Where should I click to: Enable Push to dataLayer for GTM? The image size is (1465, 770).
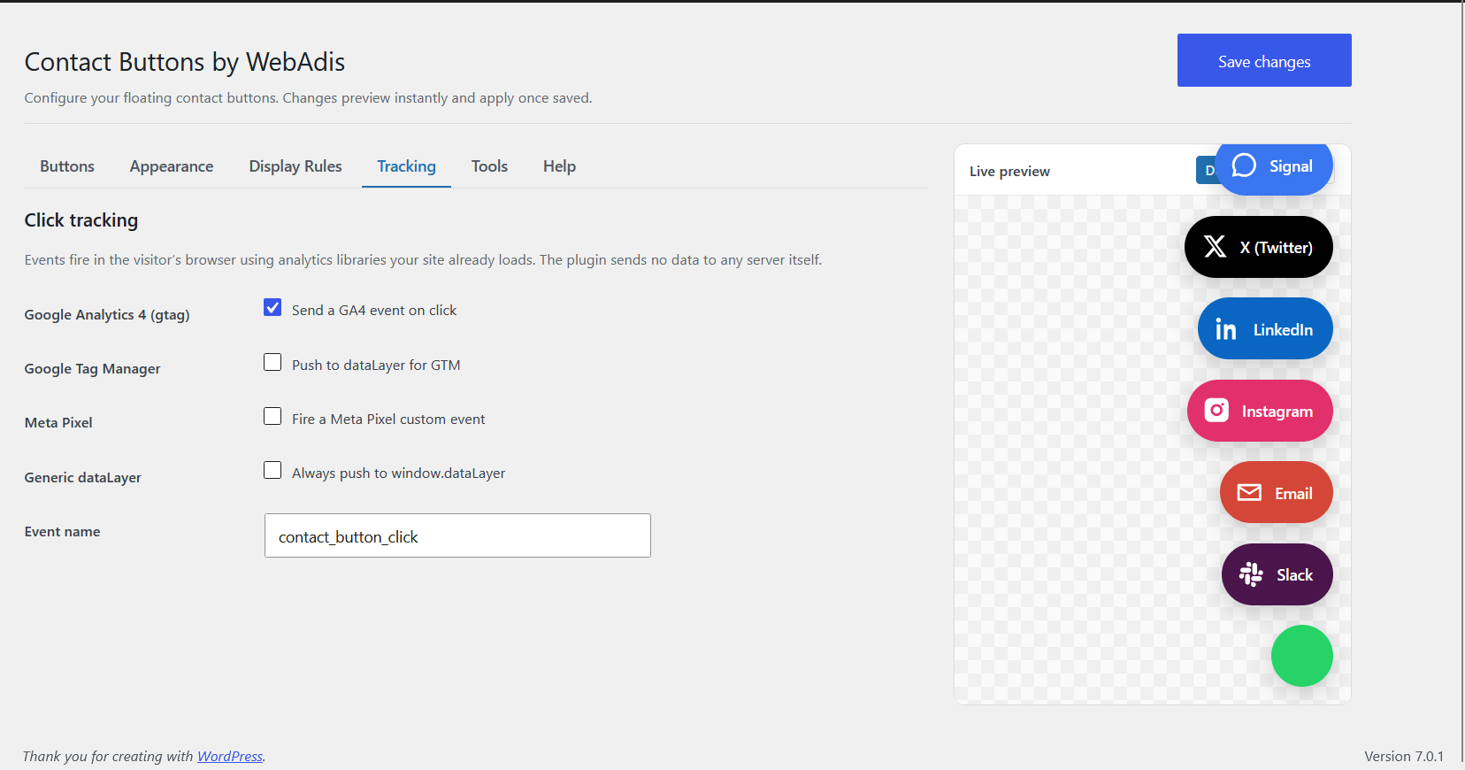click(x=272, y=363)
